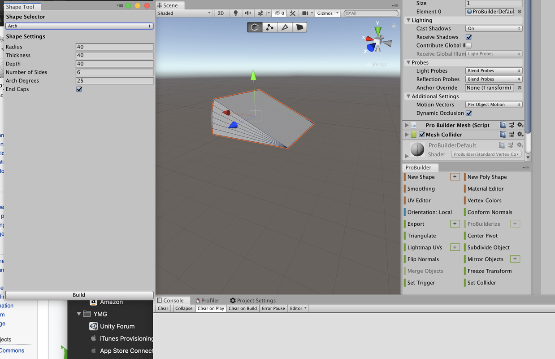Select ProBuilder Vertex selection mode
Image resolution: width=555 pixels, height=359 pixels.
point(269,27)
